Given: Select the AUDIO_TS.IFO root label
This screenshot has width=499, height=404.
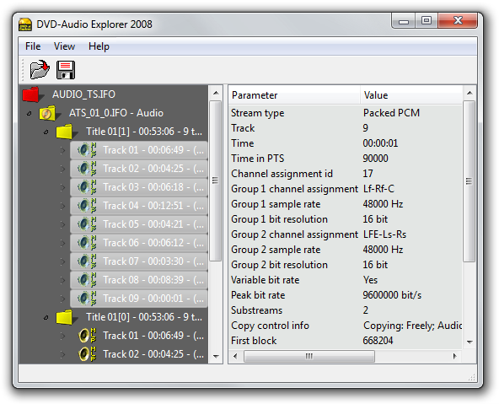Looking at the screenshot, I should click(83, 94).
